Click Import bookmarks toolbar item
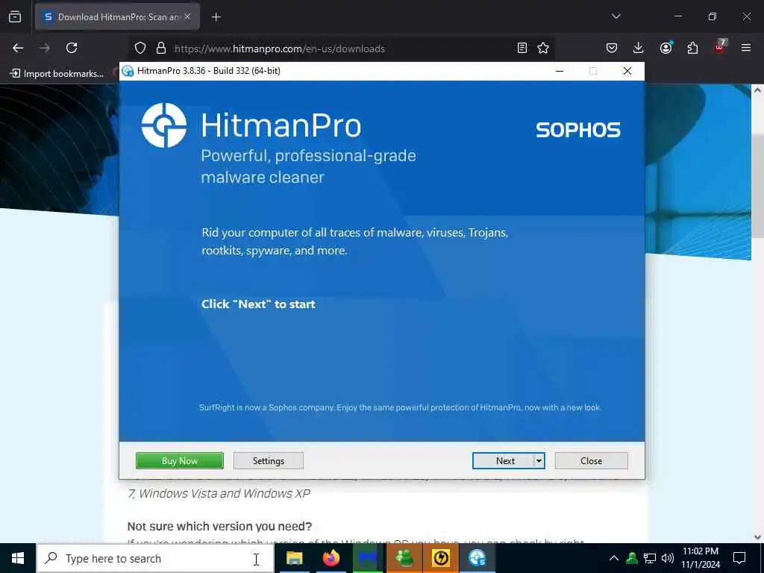This screenshot has width=764, height=573. pyautogui.click(x=57, y=74)
